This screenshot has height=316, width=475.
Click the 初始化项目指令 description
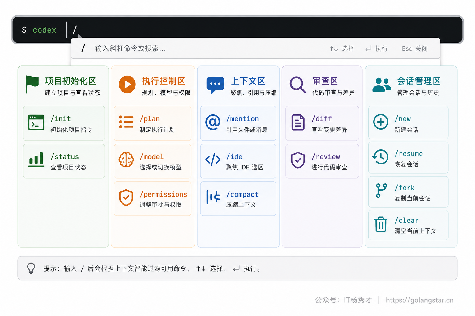pyautogui.click(x=71, y=130)
